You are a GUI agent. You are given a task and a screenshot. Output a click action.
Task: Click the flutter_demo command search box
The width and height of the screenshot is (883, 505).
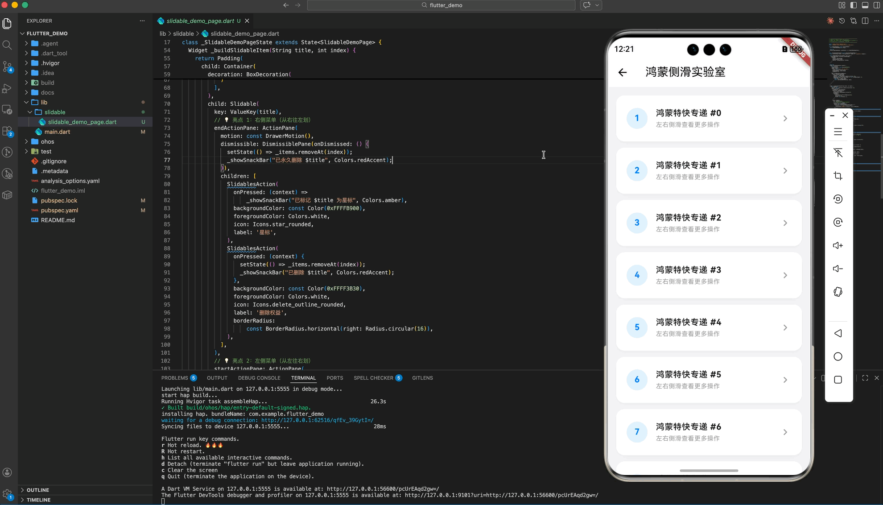pos(441,5)
